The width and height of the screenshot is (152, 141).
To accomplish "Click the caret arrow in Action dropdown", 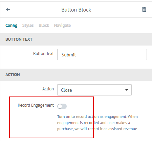I will click(127, 90).
